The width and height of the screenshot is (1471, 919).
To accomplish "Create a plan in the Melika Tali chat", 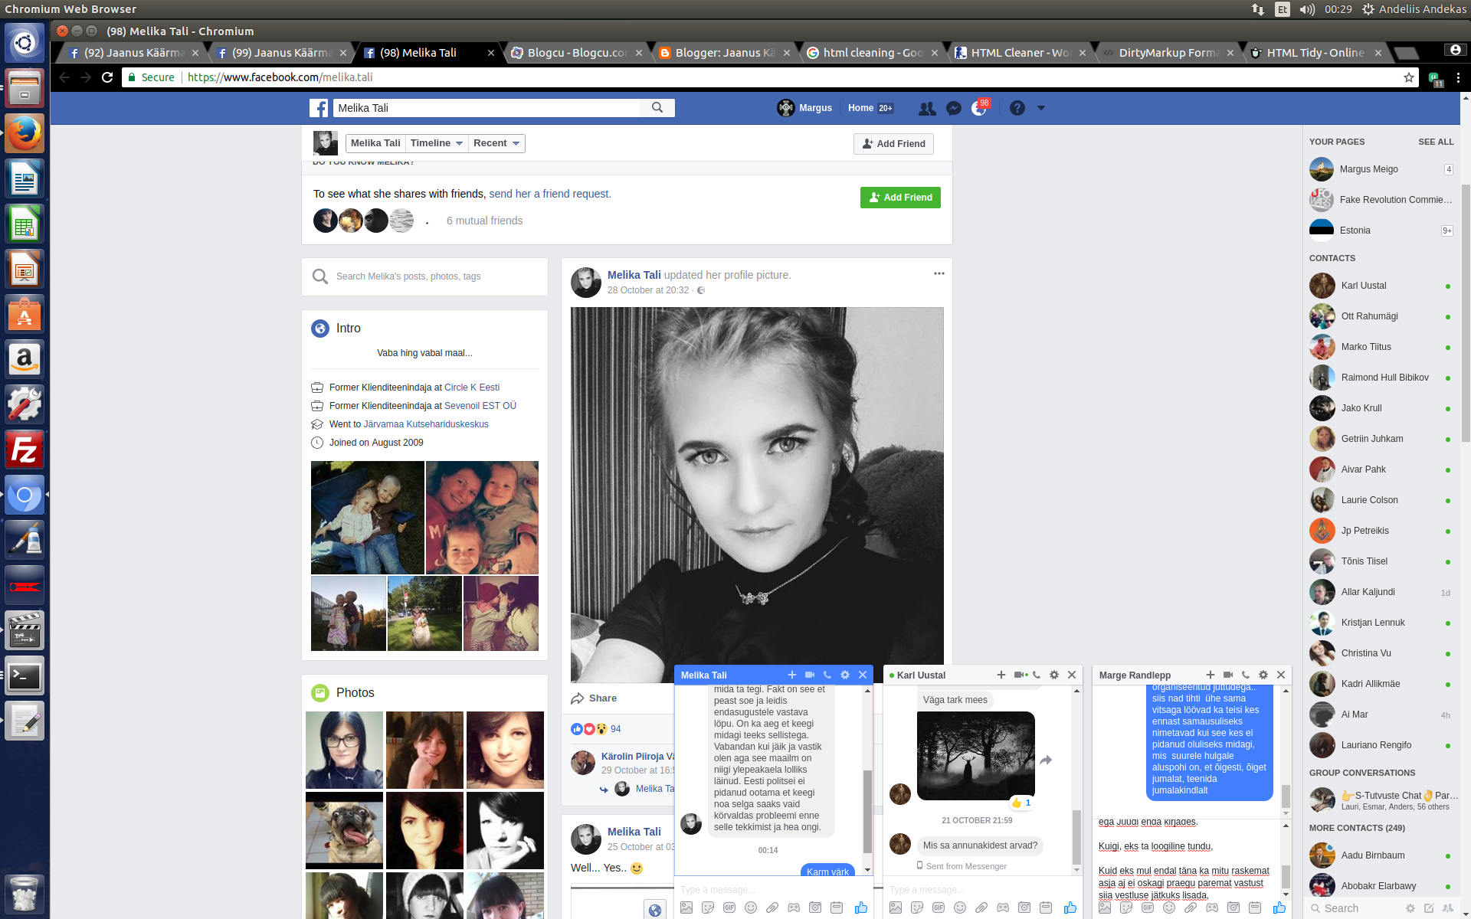I will pos(837,908).
